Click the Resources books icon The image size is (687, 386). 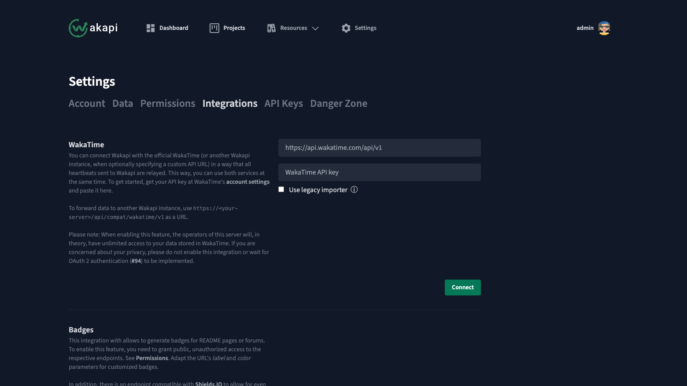tap(271, 28)
